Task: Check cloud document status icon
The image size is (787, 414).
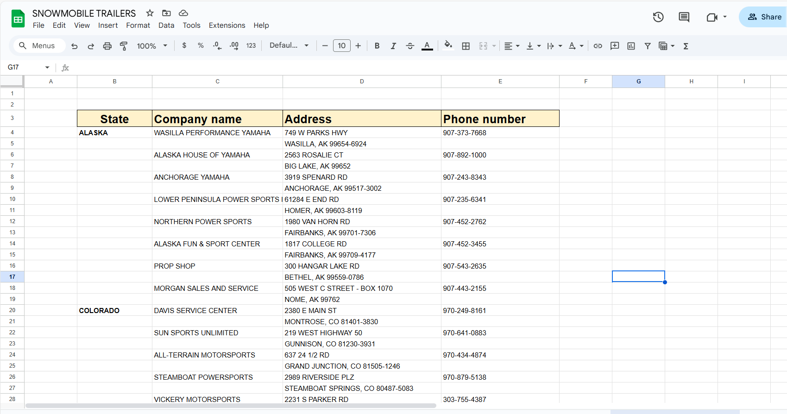Action: 183,13
